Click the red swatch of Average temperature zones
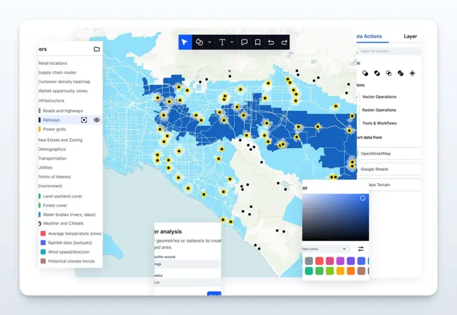The image size is (457, 315). pyautogui.click(x=43, y=233)
